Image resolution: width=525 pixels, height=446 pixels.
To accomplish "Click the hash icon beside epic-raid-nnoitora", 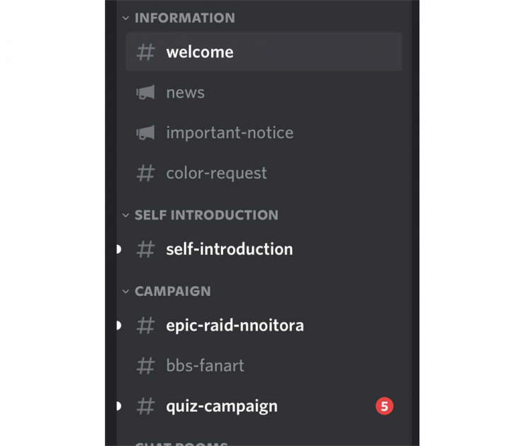I will [x=145, y=326].
